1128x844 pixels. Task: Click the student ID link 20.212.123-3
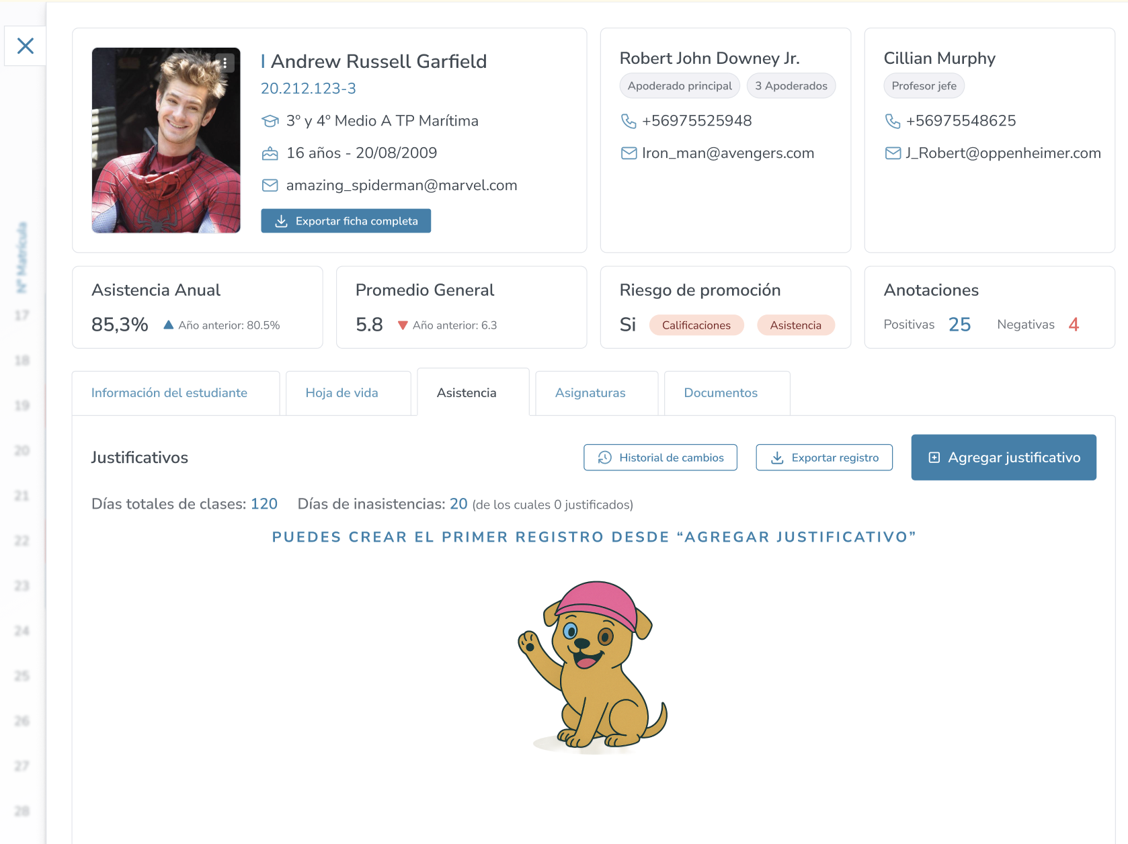[309, 89]
